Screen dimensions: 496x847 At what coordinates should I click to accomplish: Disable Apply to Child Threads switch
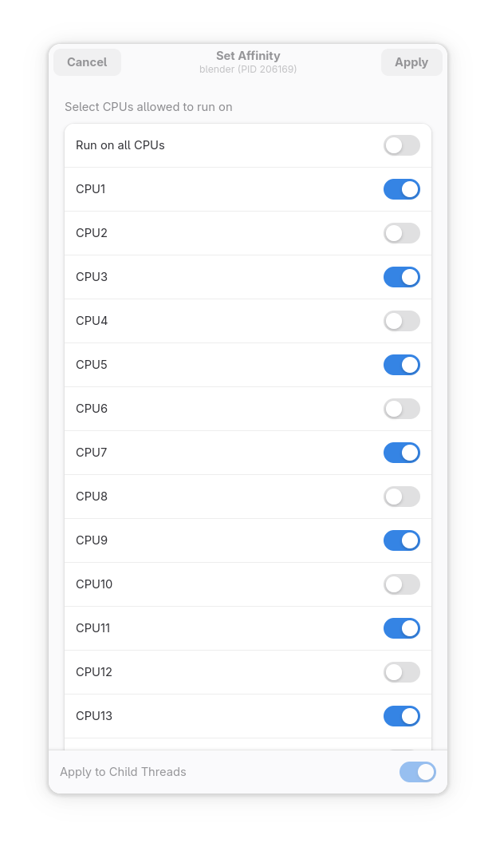click(417, 772)
